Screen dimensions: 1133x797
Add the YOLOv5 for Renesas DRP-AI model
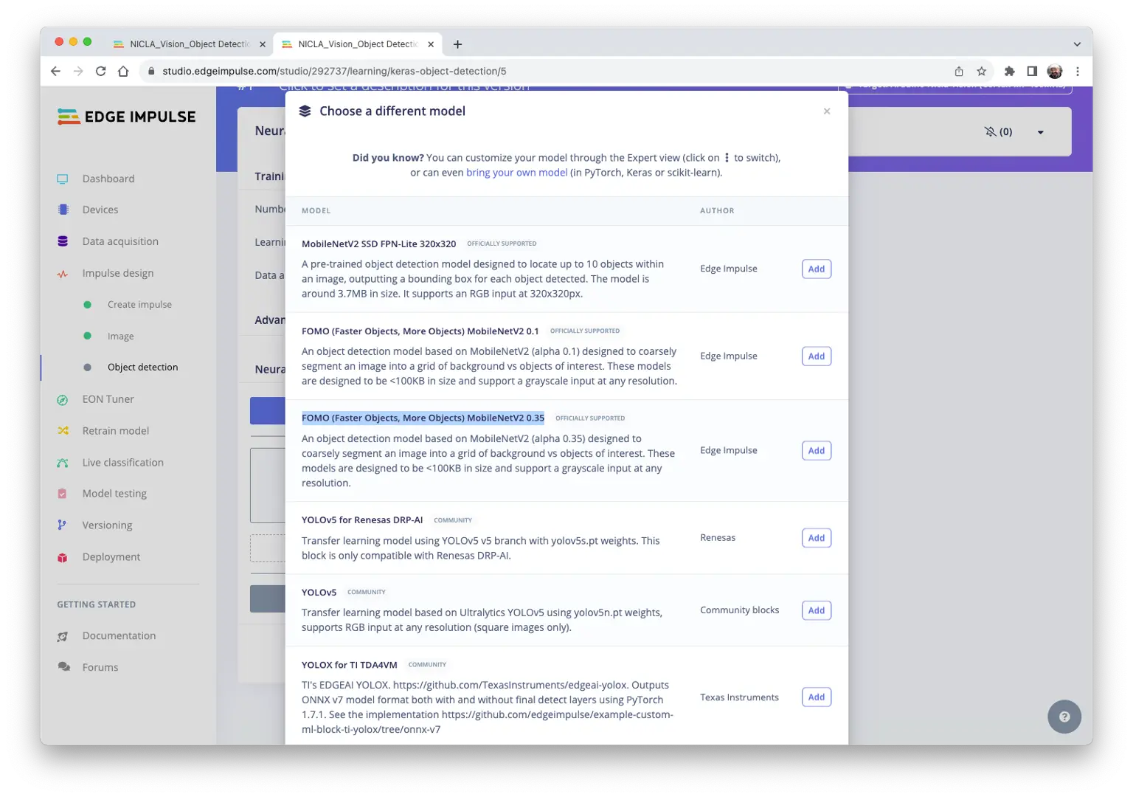point(816,538)
